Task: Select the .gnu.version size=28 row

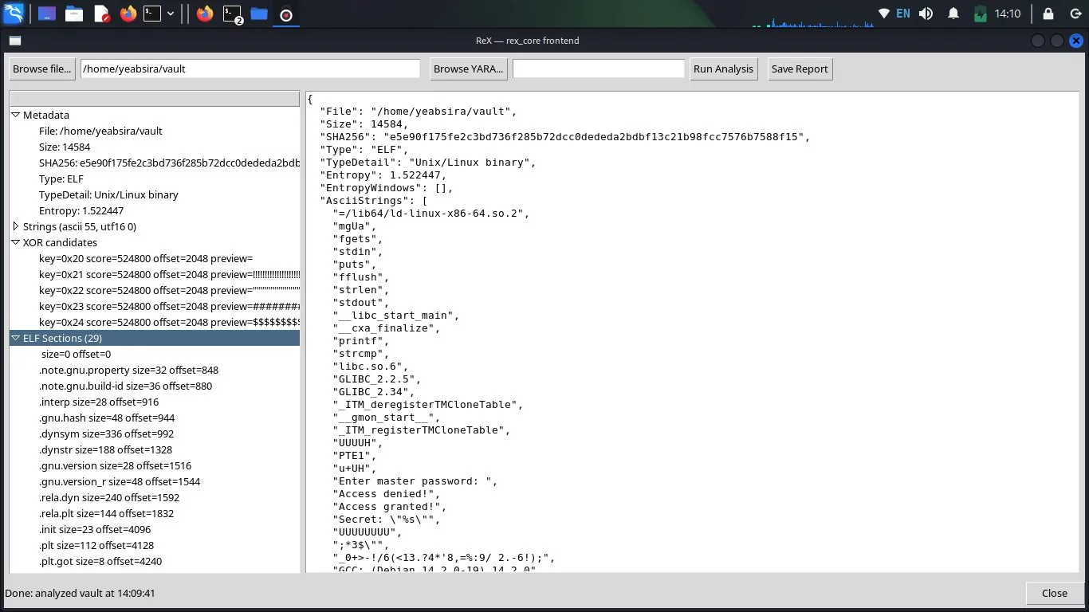Action: 155,465
